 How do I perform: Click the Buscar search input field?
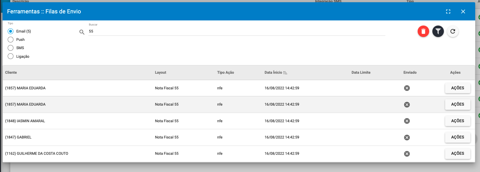(237, 31)
